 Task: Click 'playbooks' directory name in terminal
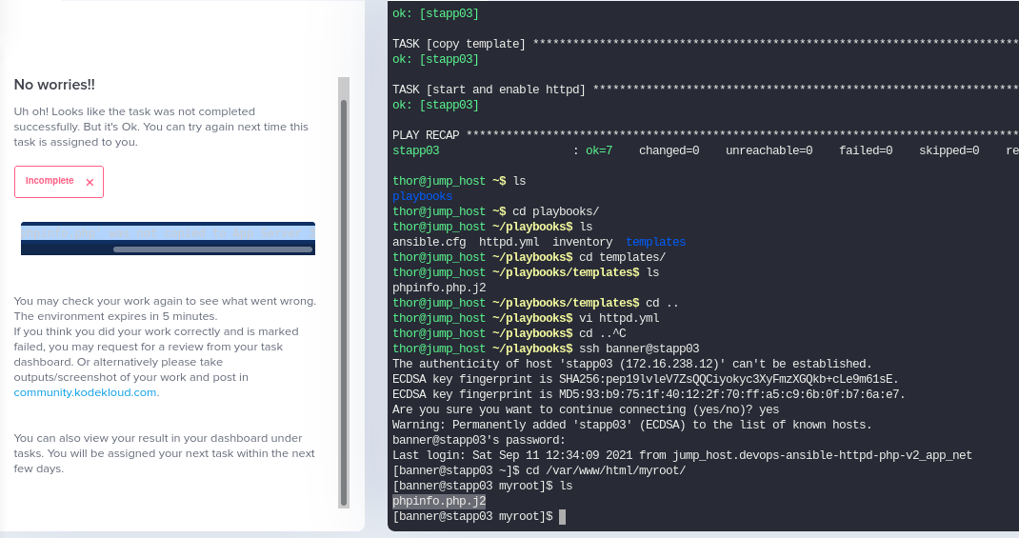coord(423,196)
